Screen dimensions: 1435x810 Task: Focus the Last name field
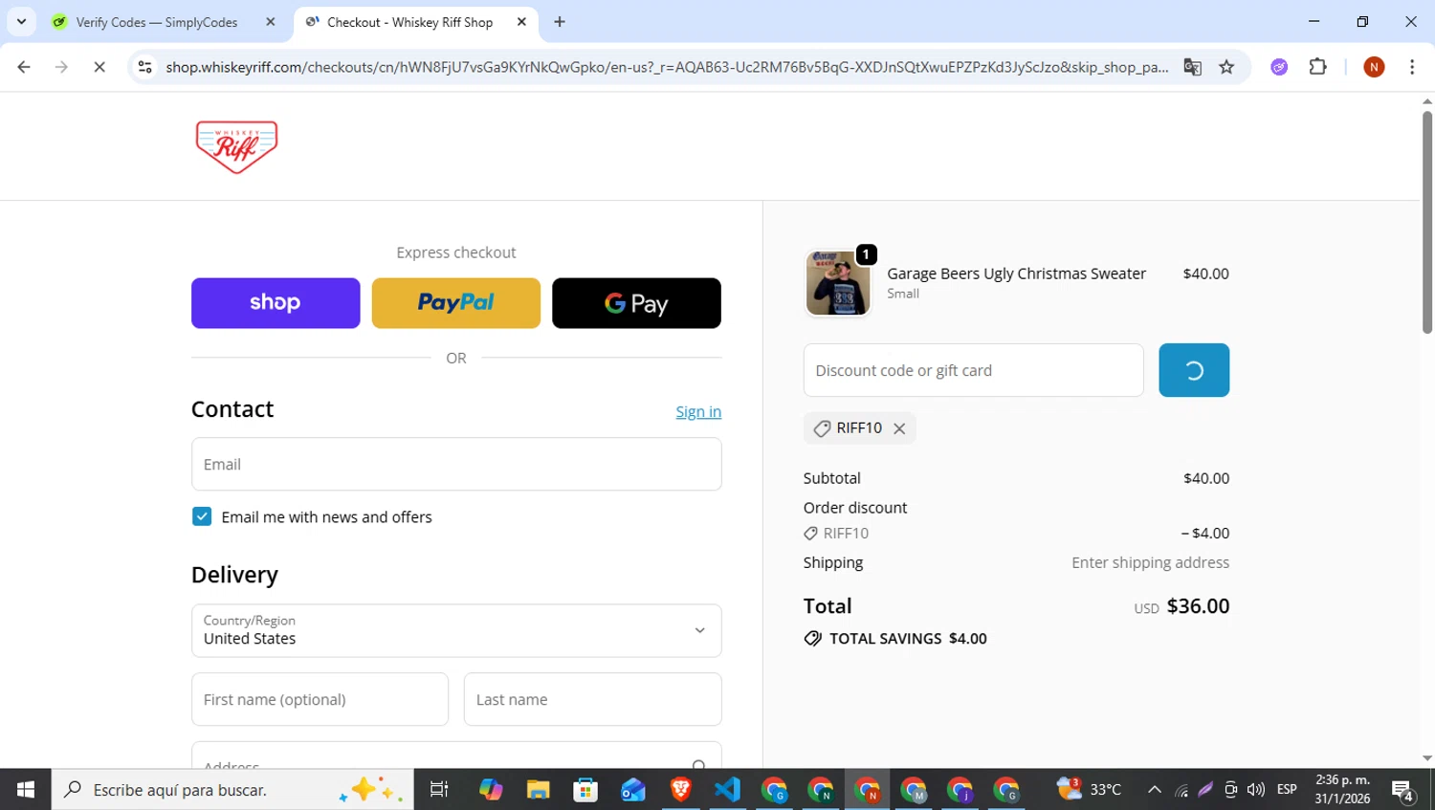coord(593,699)
